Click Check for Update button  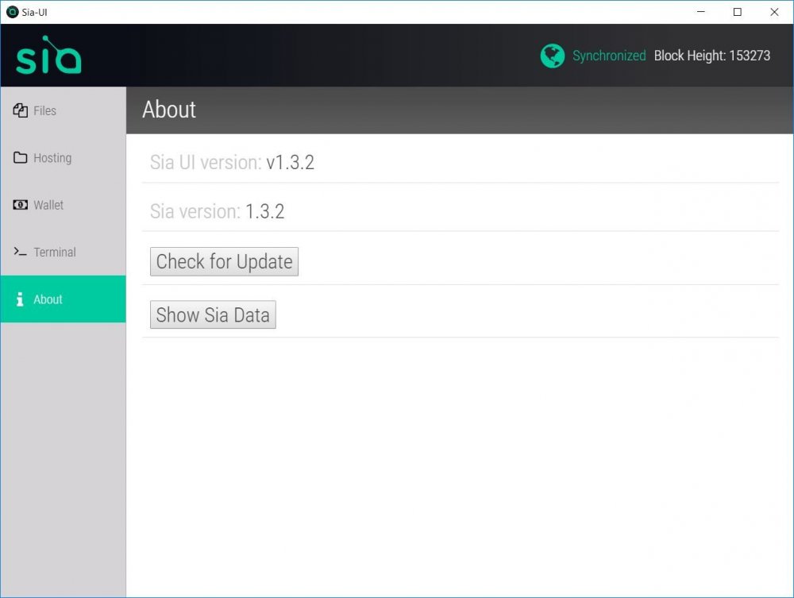[225, 262]
